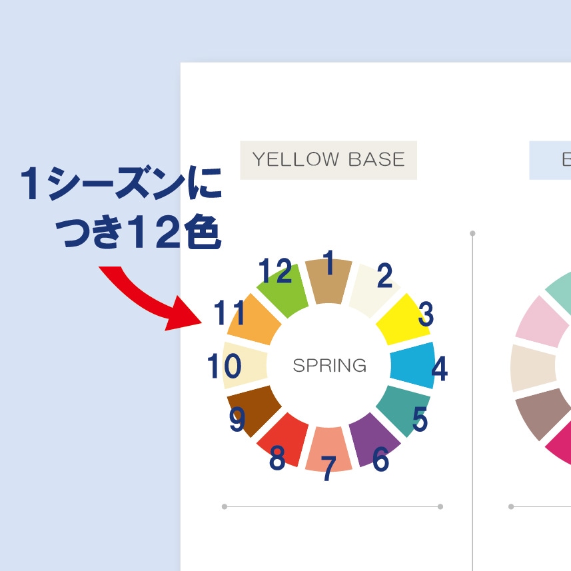Click the purple swatch numbered 6

tap(370, 438)
